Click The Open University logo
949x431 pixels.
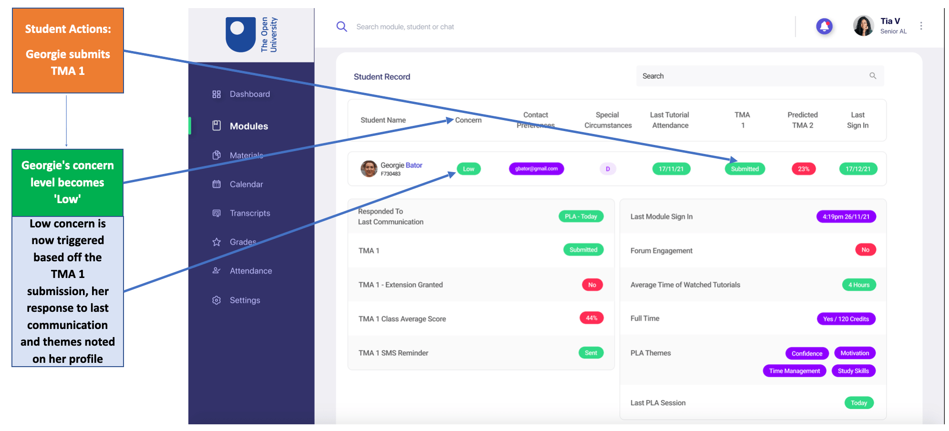coord(251,35)
